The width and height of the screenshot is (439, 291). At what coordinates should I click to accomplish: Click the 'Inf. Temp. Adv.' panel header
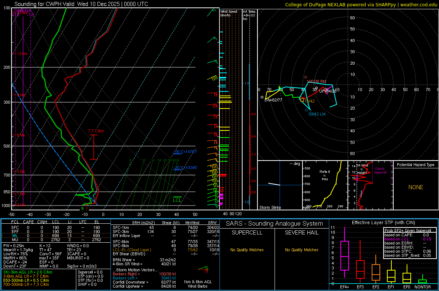click(x=249, y=15)
